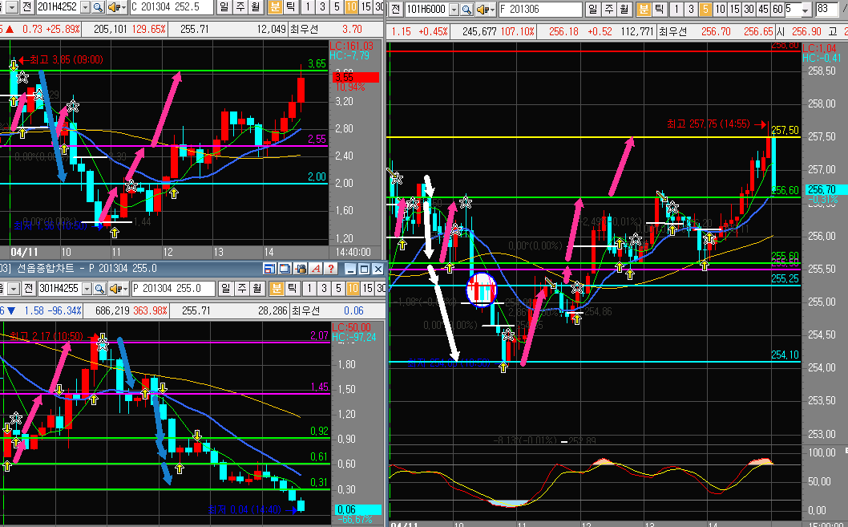848x527 pixels.
Task: Choose 30-minute interval in F 201306 chart
Action: (749, 9)
